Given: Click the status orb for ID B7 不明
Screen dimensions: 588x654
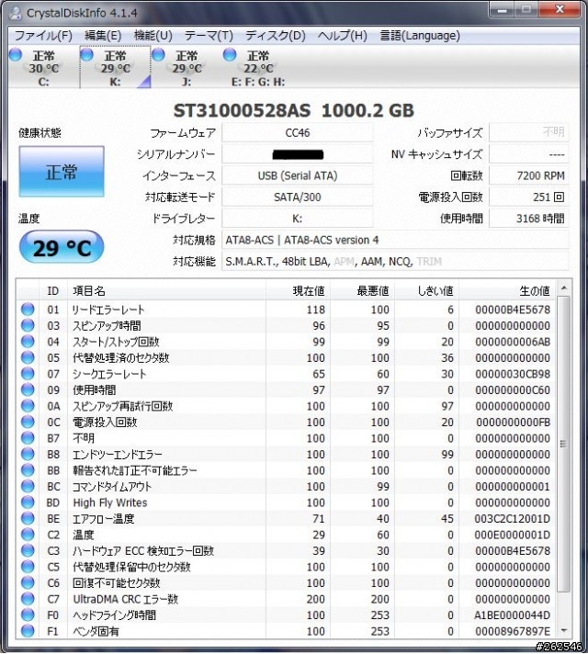Looking at the screenshot, I should 28,438.
